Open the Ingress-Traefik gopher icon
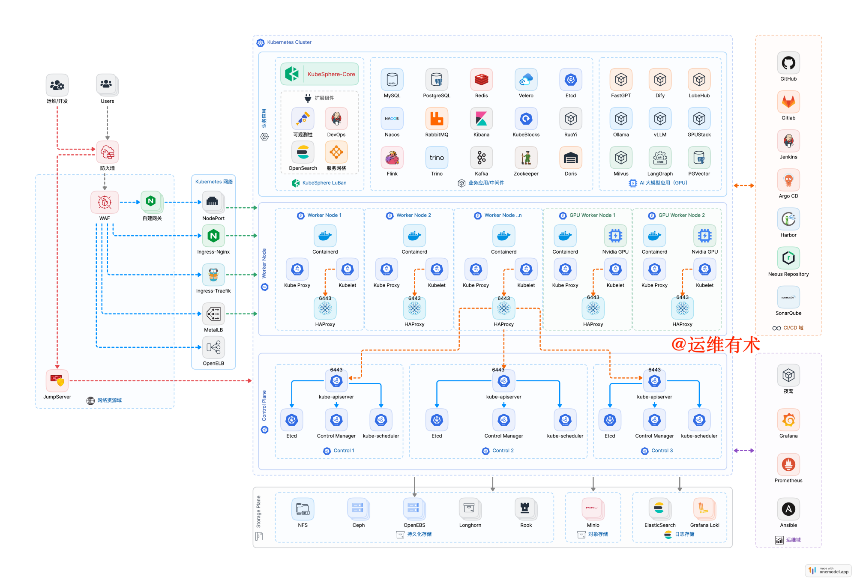This screenshot has width=857, height=583. coord(213,275)
